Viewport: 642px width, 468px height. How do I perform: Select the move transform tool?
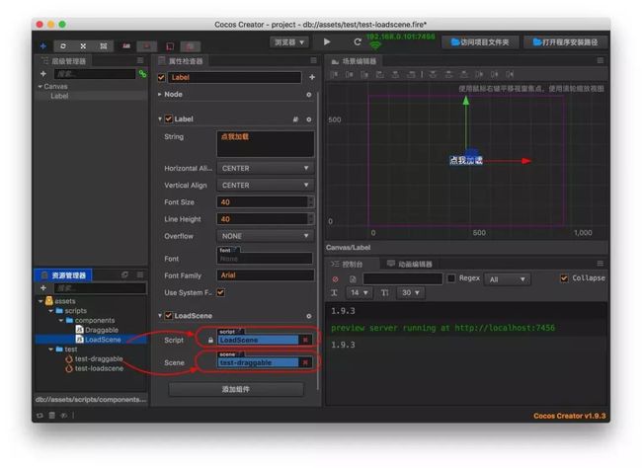pyautogui.click(x=43, y=45)
